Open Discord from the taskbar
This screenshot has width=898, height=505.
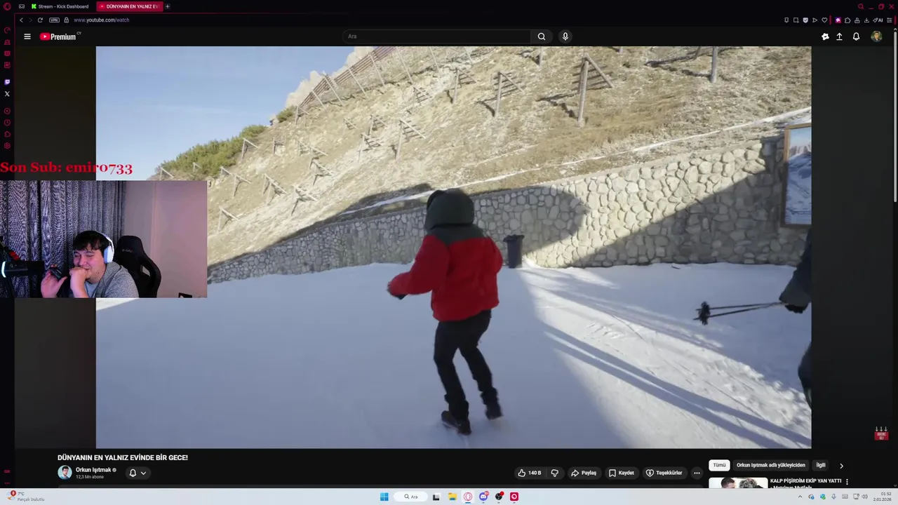click(483, 497)
